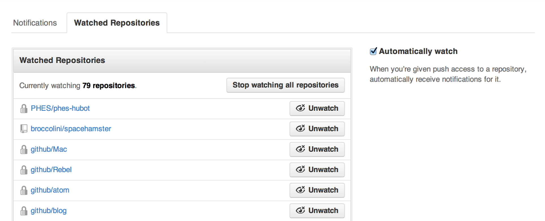The image size is (545, 221).
Task: Unwatch the broccolini/spacehamster repository
Action: pos(317,129)
